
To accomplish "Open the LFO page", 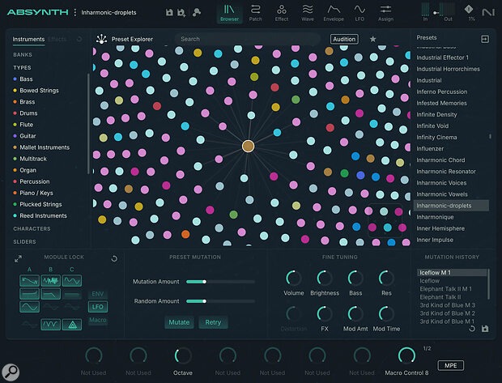I will [x=359, y=13].
